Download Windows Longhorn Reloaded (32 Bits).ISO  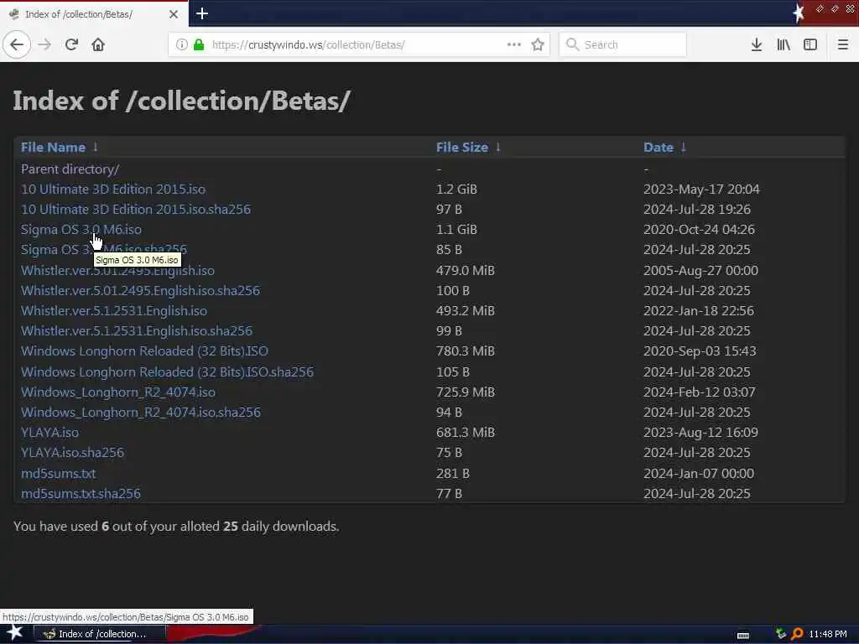coord(144,351)
